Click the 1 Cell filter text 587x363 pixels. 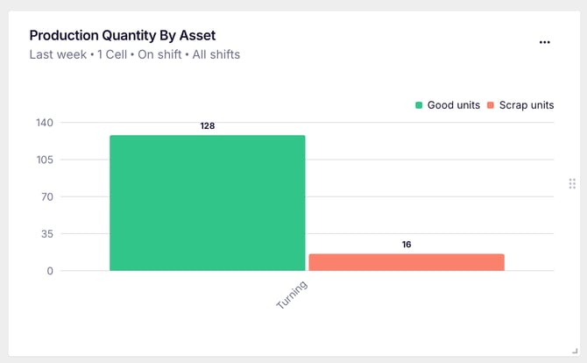coord(112,54)
